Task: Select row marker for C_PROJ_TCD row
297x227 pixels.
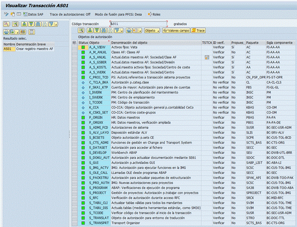Action: click(74, 78)
